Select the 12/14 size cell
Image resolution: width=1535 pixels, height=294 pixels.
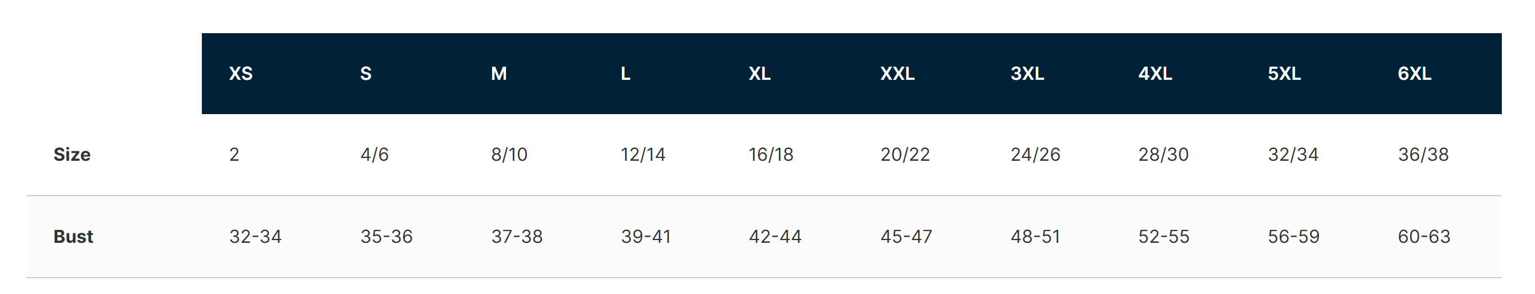coord(643,155)
